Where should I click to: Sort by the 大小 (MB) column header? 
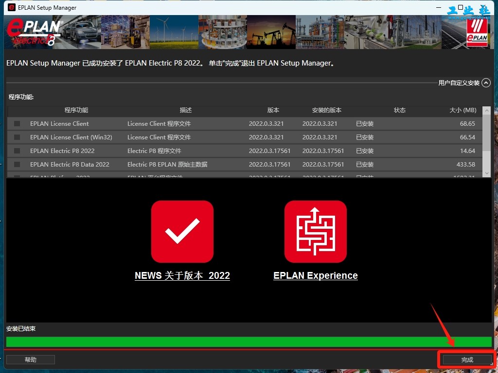[x=463, y=110]
